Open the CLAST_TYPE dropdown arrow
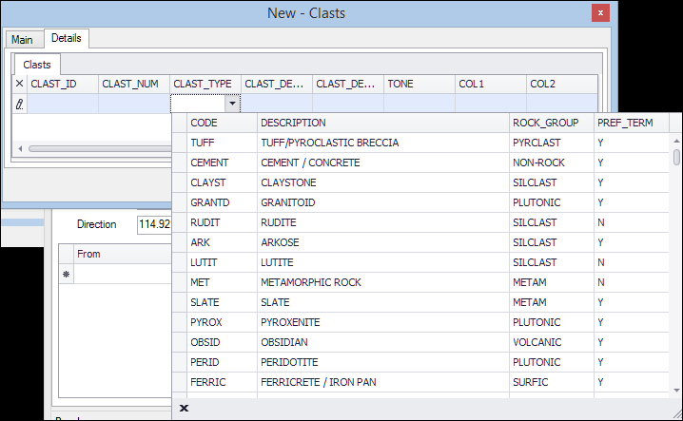The width and height of the screenshot is (683, 421). (231, 104)
